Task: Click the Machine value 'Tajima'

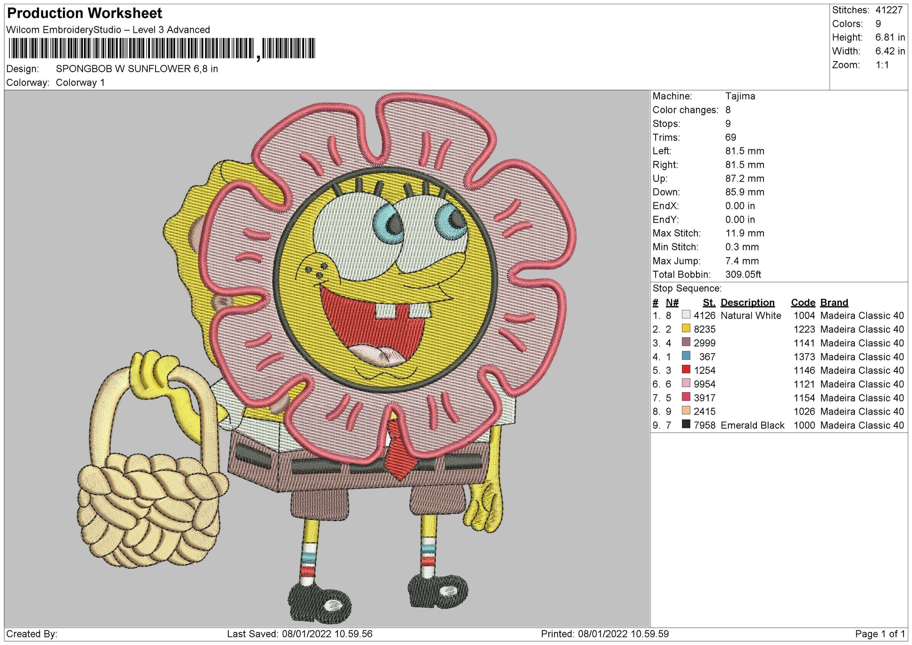Action: point(740,96)
